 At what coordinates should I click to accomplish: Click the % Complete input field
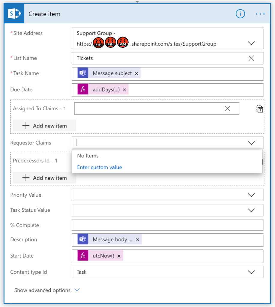point(167,225)
